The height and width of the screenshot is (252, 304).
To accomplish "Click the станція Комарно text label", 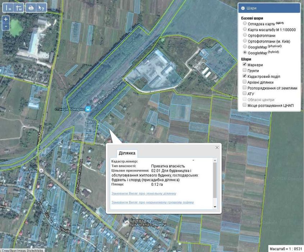I will [70, 109].
